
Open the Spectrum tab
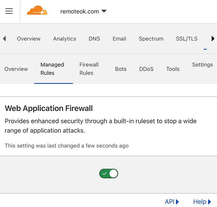(151, 39)
